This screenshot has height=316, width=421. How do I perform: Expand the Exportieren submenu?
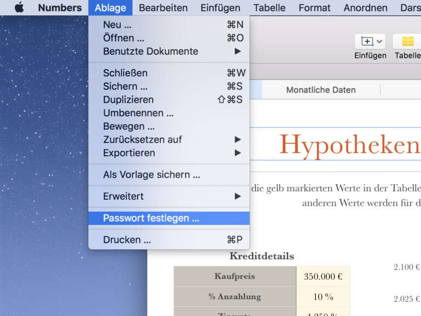click(169, 153)
